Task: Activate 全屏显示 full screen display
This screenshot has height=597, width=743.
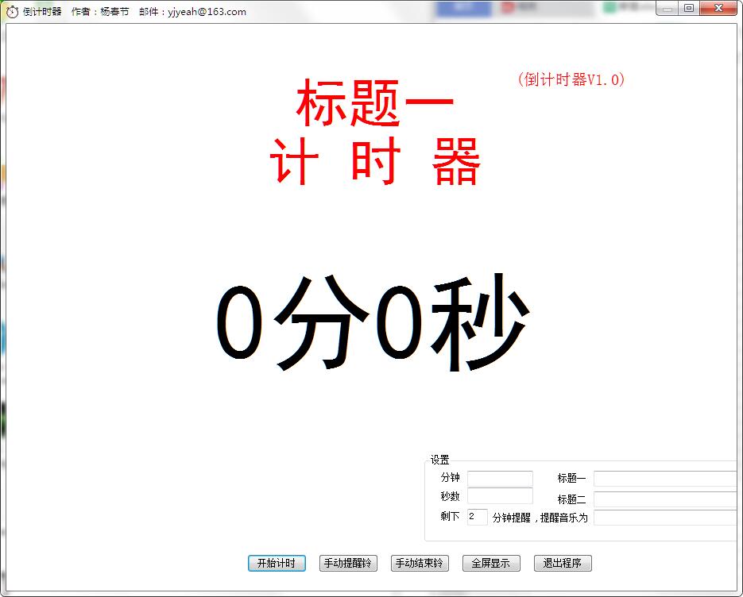Action: point(490,563)
